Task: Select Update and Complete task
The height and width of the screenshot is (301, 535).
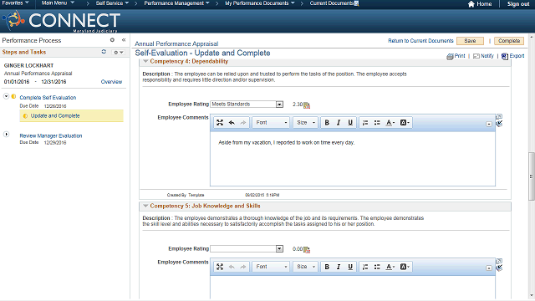Action: click(x=55, y=116)
